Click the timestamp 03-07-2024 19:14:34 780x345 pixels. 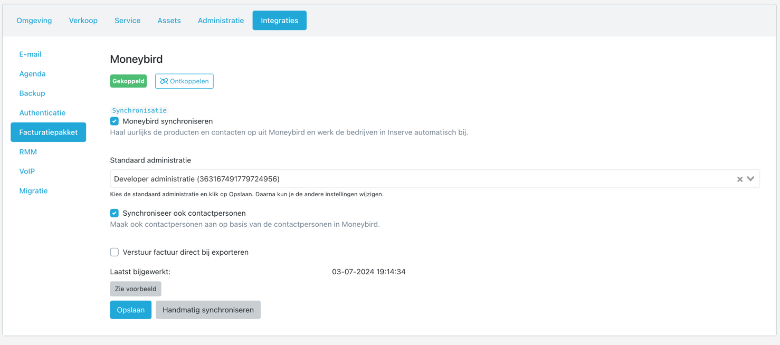[x=369, y=272]
